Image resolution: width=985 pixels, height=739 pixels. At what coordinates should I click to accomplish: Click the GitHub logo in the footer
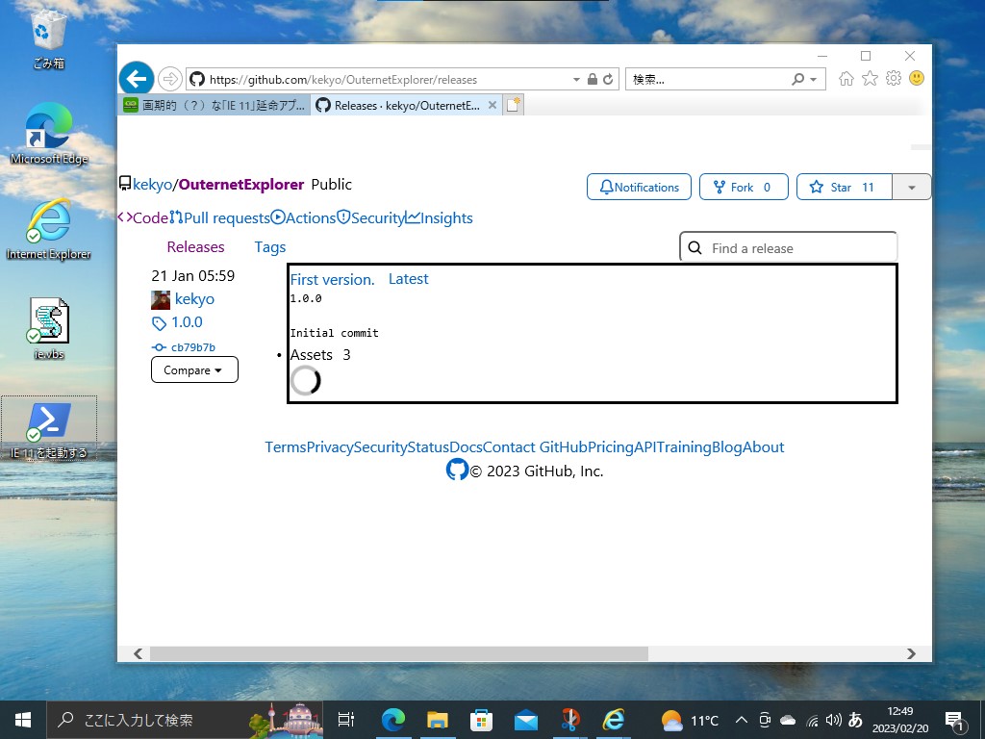click(457, 470)
